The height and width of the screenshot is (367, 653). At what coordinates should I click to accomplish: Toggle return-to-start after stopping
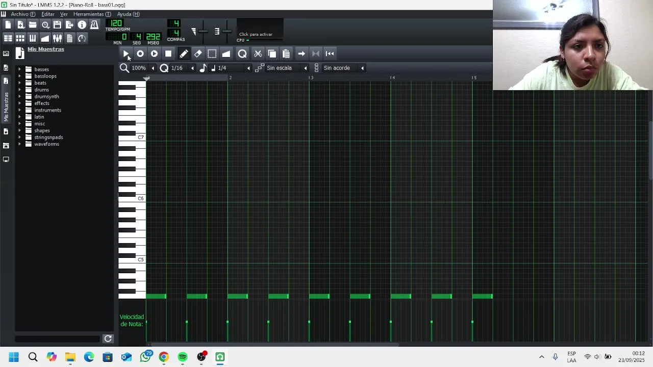point(330,54)
